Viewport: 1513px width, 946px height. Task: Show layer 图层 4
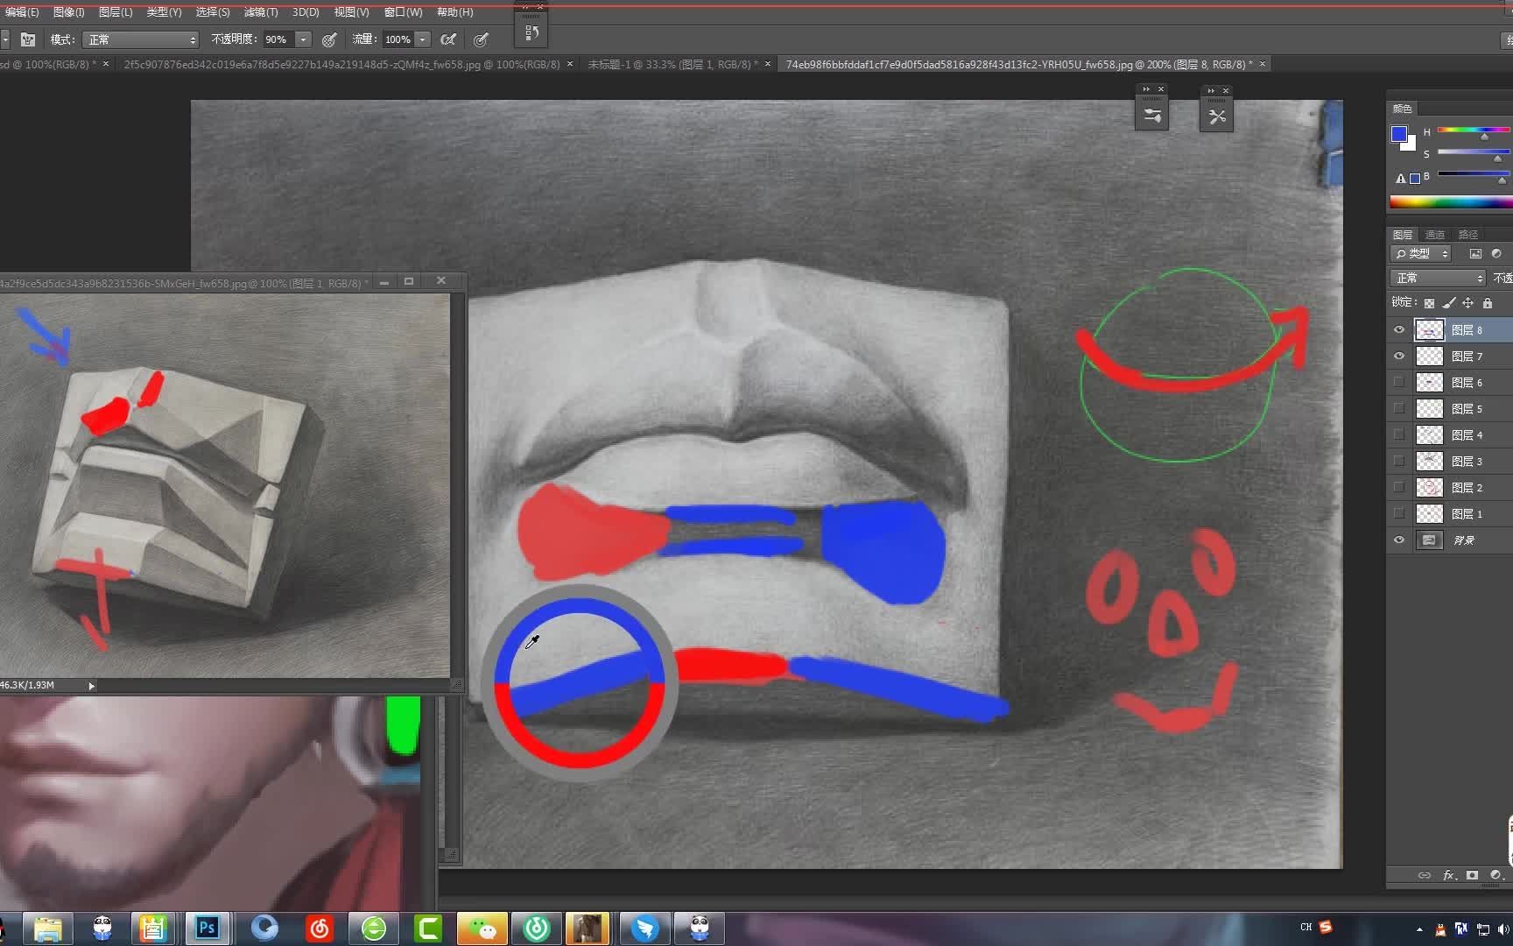(x=1399, y=435)
